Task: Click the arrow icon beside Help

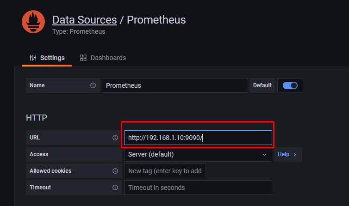Action: click(x=295, y=154)
